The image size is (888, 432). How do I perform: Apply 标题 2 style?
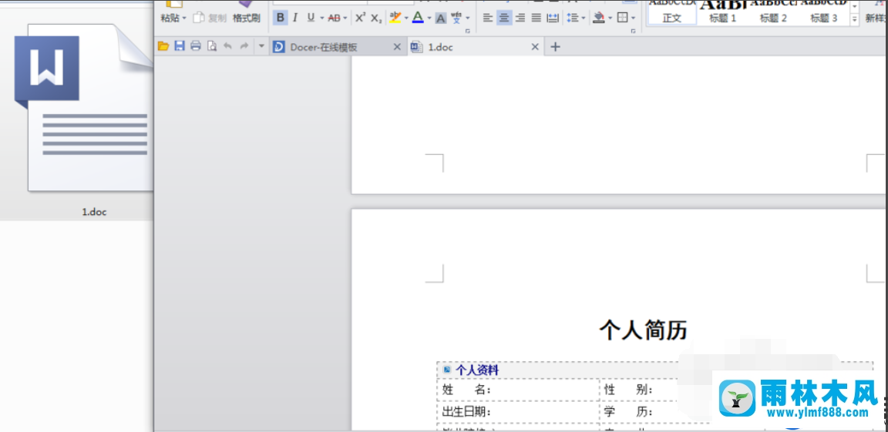[x=773, y=12]
